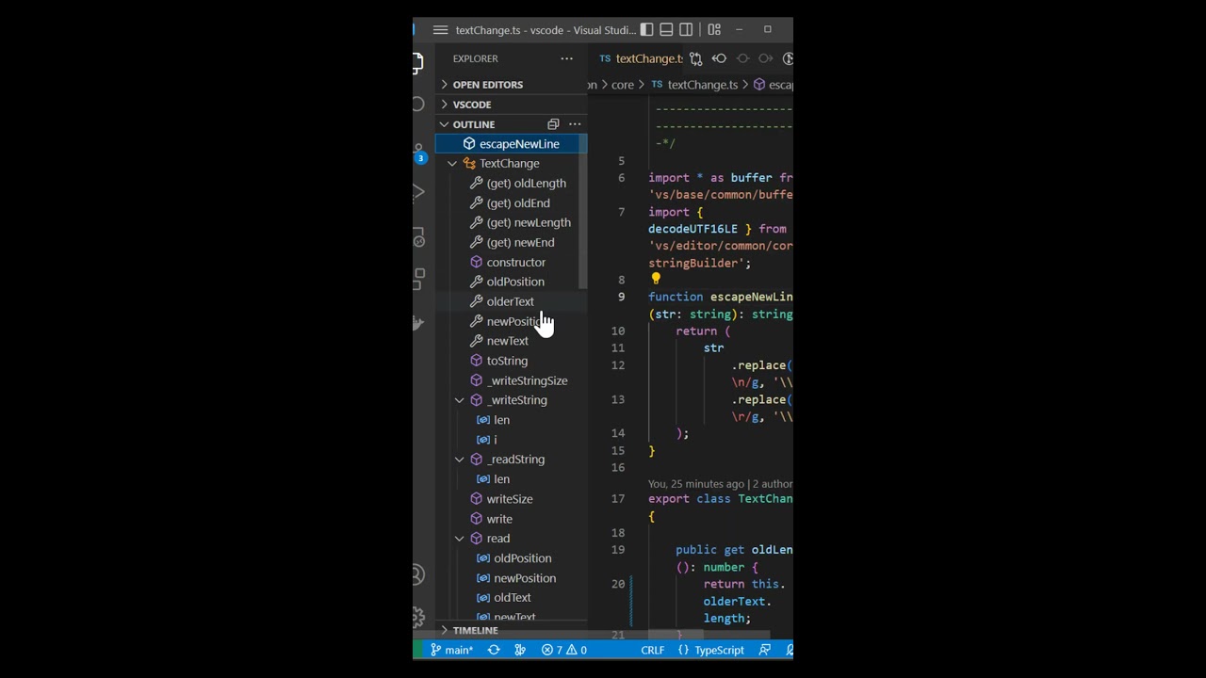This screenshot has width=1206, height=678.
Task: Expand the TIMELINE section
Action: click(x=510, y=631)
